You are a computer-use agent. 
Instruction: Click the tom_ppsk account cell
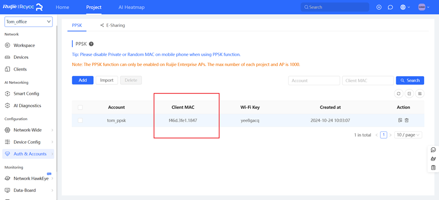click(x=116, y=120)
